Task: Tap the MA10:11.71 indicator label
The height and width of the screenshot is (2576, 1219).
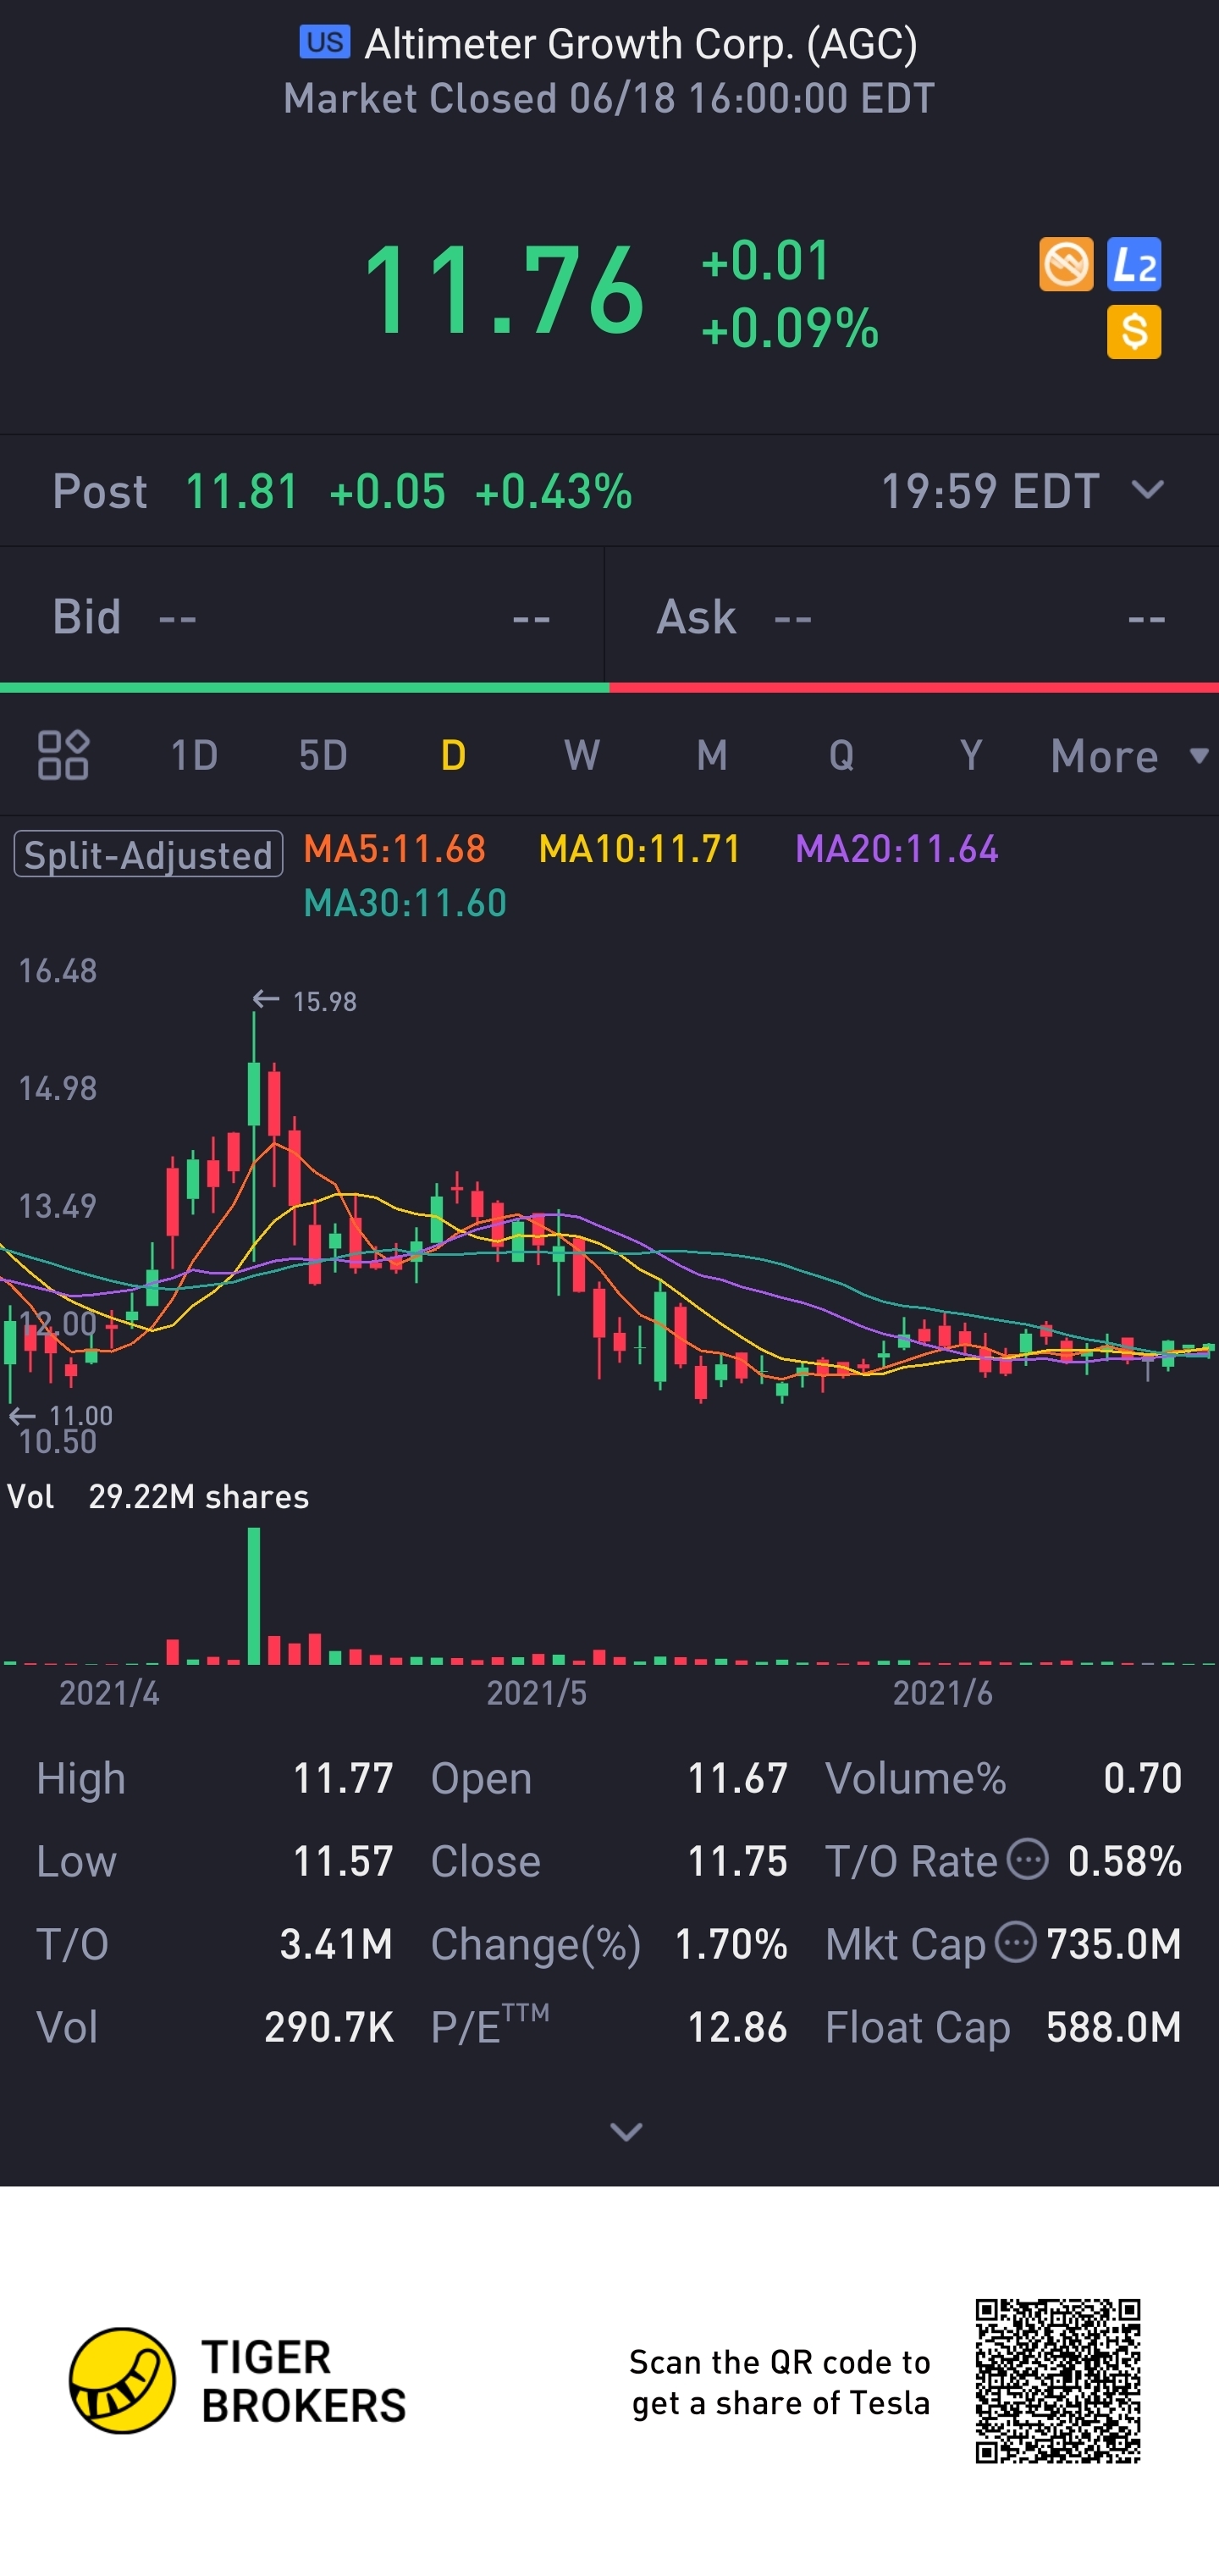Action: tap(640, 849)
